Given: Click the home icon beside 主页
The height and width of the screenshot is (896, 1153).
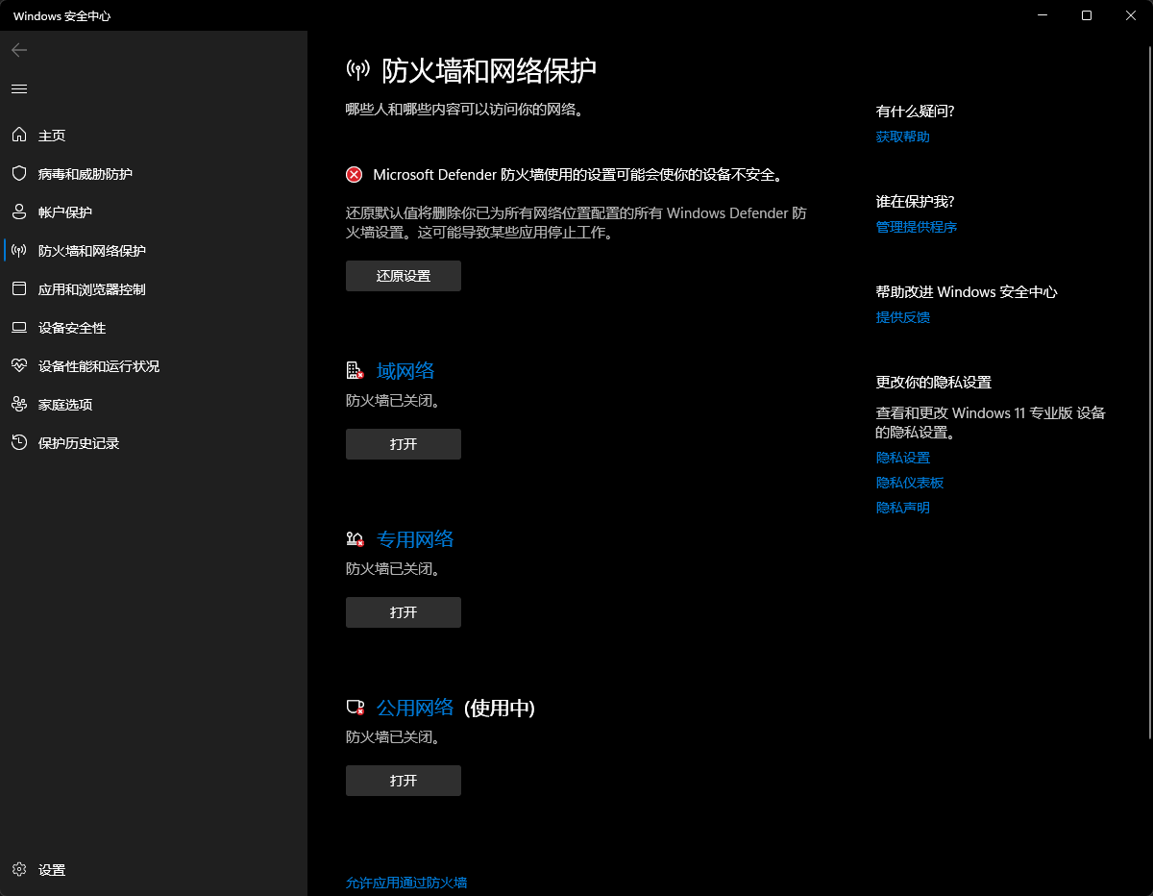Looking at the screenshot, I should (x=19, y=136).
